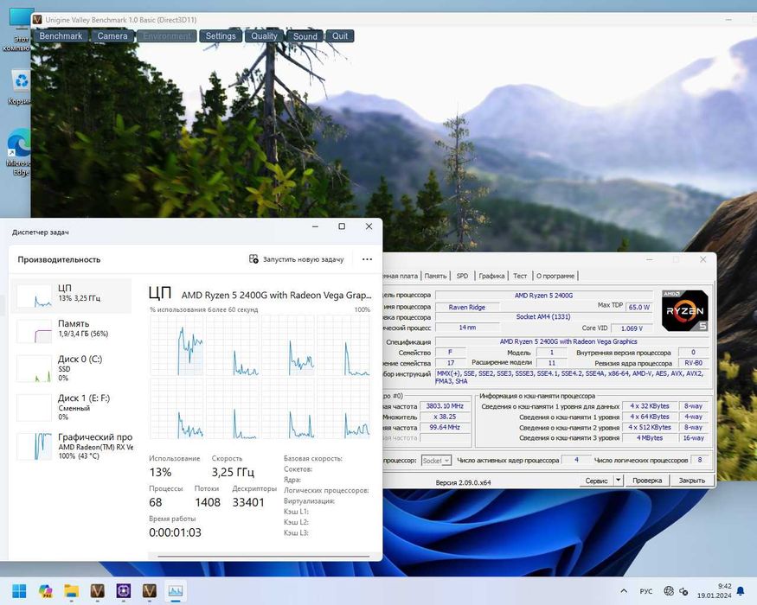Click 65.0 W Max TDP value
The height and width of the screenshot is (605, 757).
click(638, 308)
